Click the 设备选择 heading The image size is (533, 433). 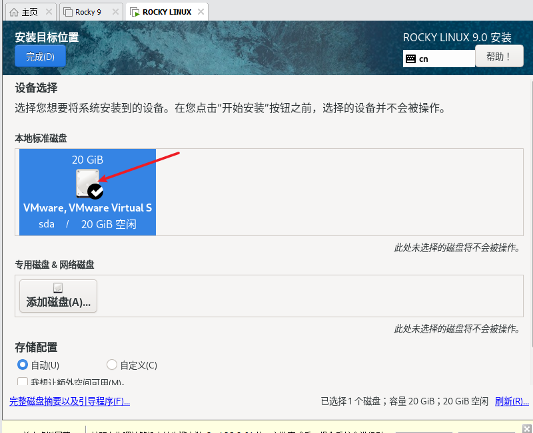click(36, 88)
